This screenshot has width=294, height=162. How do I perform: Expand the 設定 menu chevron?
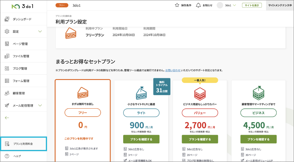coord(40,31)
